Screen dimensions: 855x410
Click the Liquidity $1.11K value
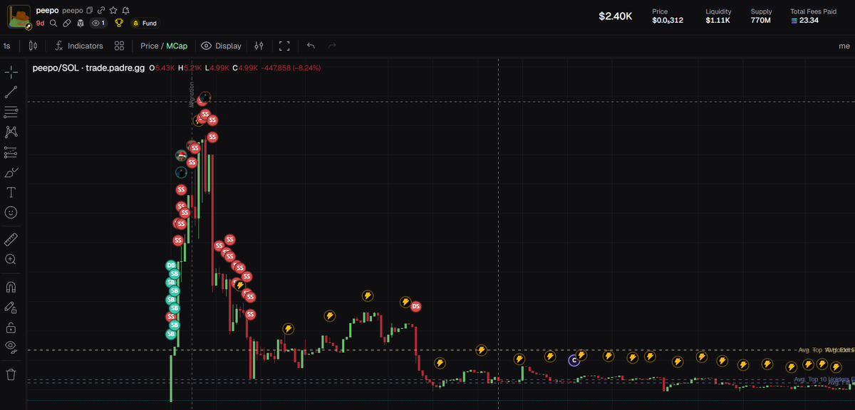click(717, 20)
